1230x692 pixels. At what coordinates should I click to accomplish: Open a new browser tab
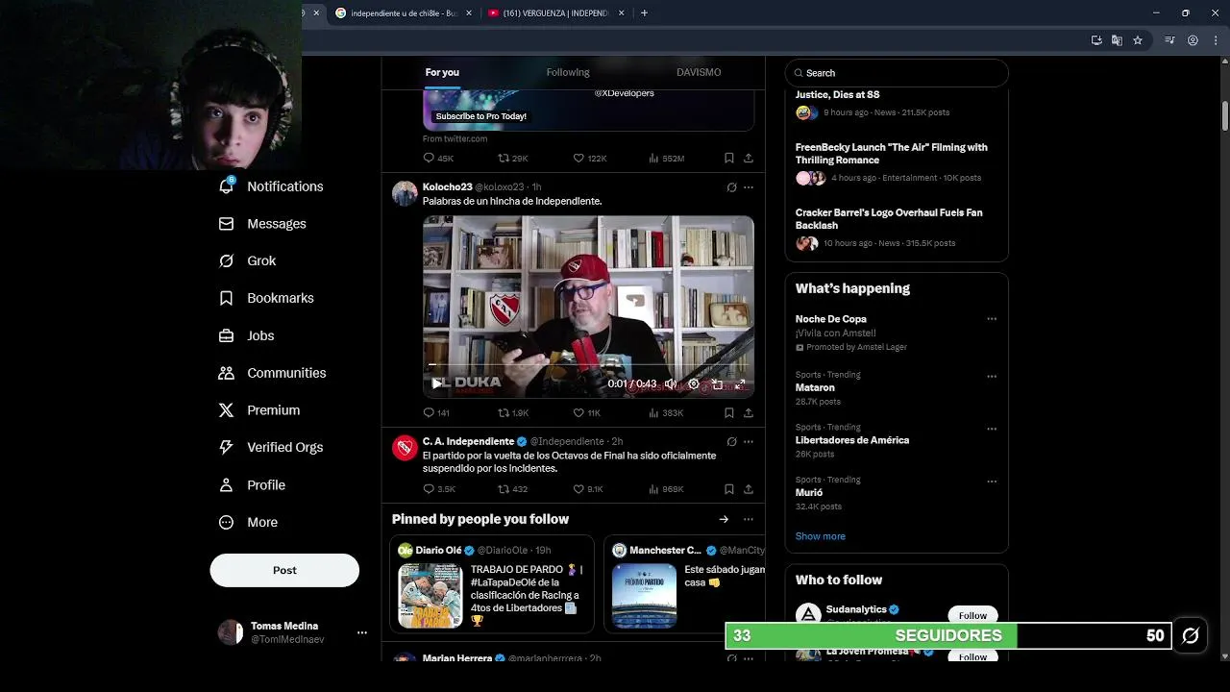644,13
